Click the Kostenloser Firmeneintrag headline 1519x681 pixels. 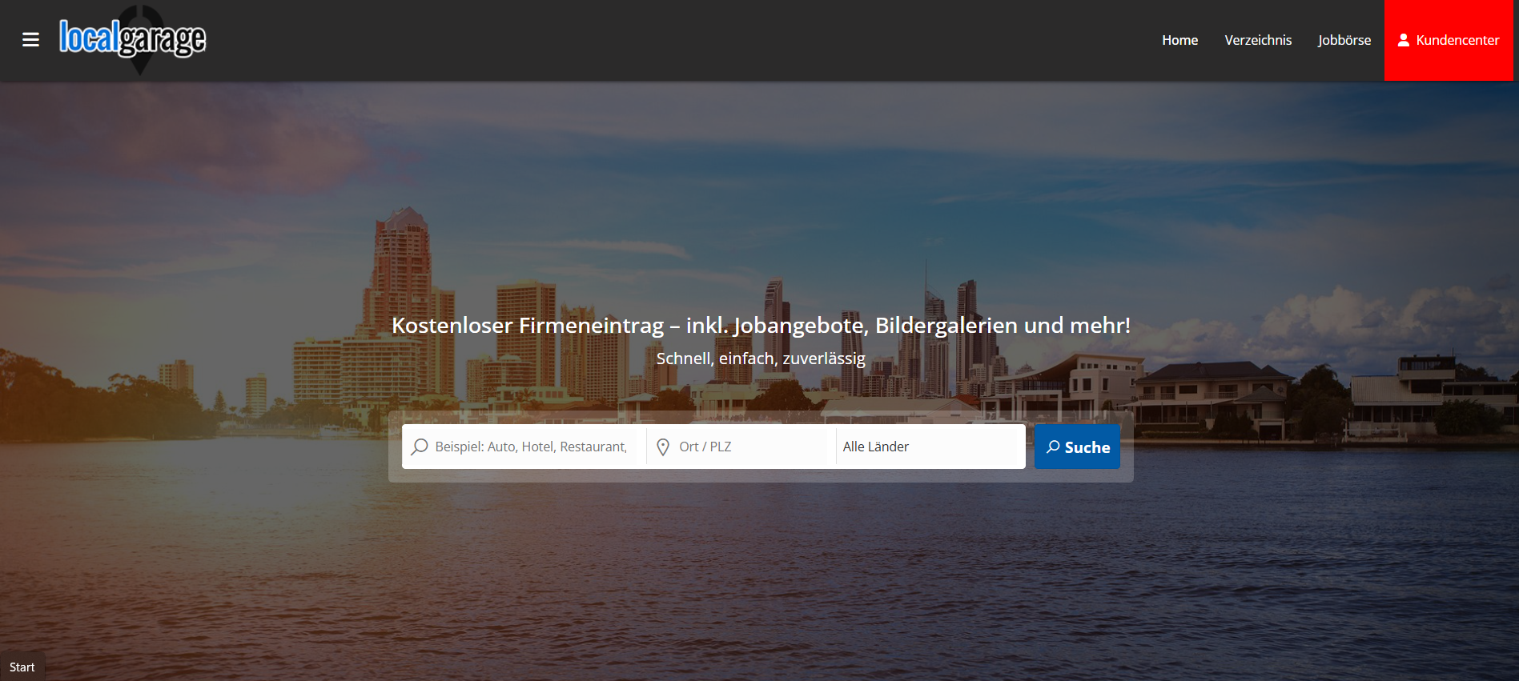761,326
